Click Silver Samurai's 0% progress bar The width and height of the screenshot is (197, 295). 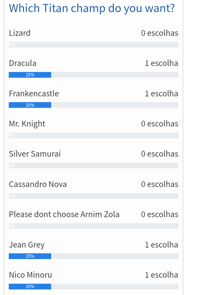(x=93, y=165)
